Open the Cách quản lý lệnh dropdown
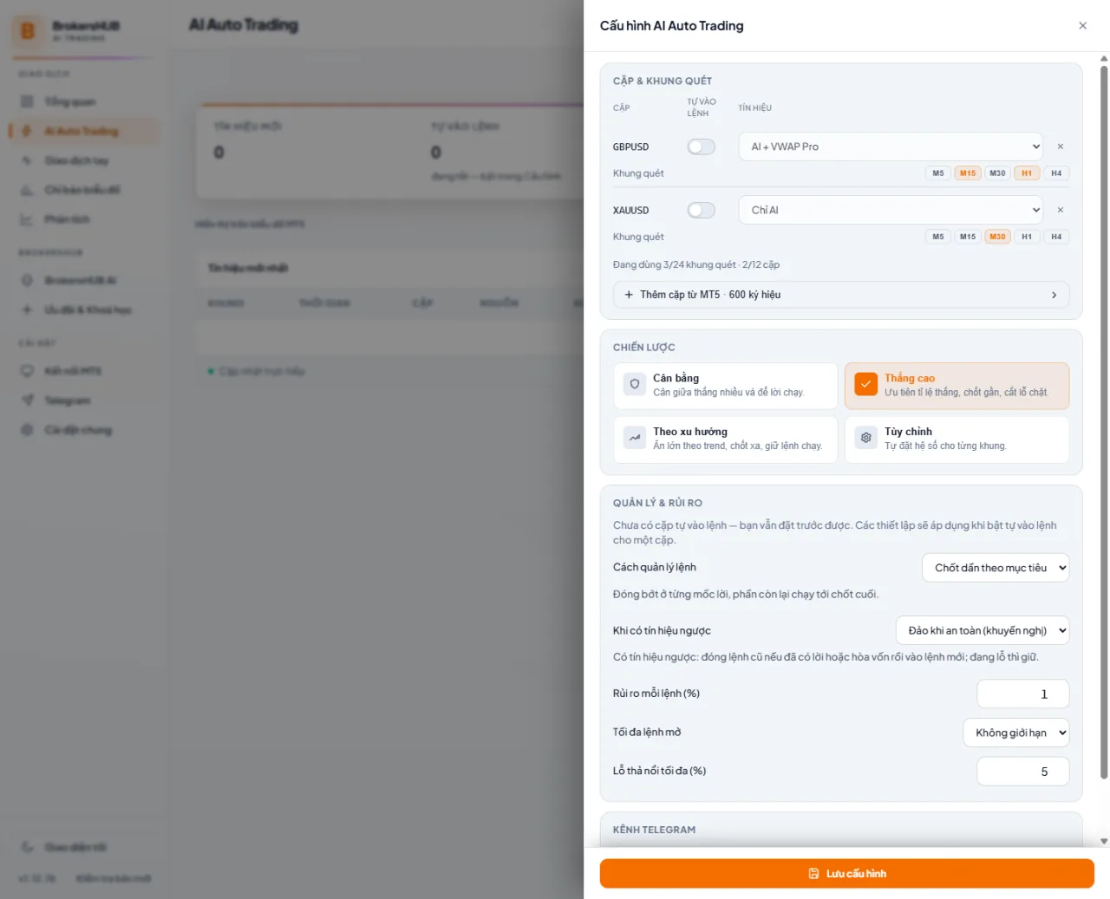 (x=996, y=568)
